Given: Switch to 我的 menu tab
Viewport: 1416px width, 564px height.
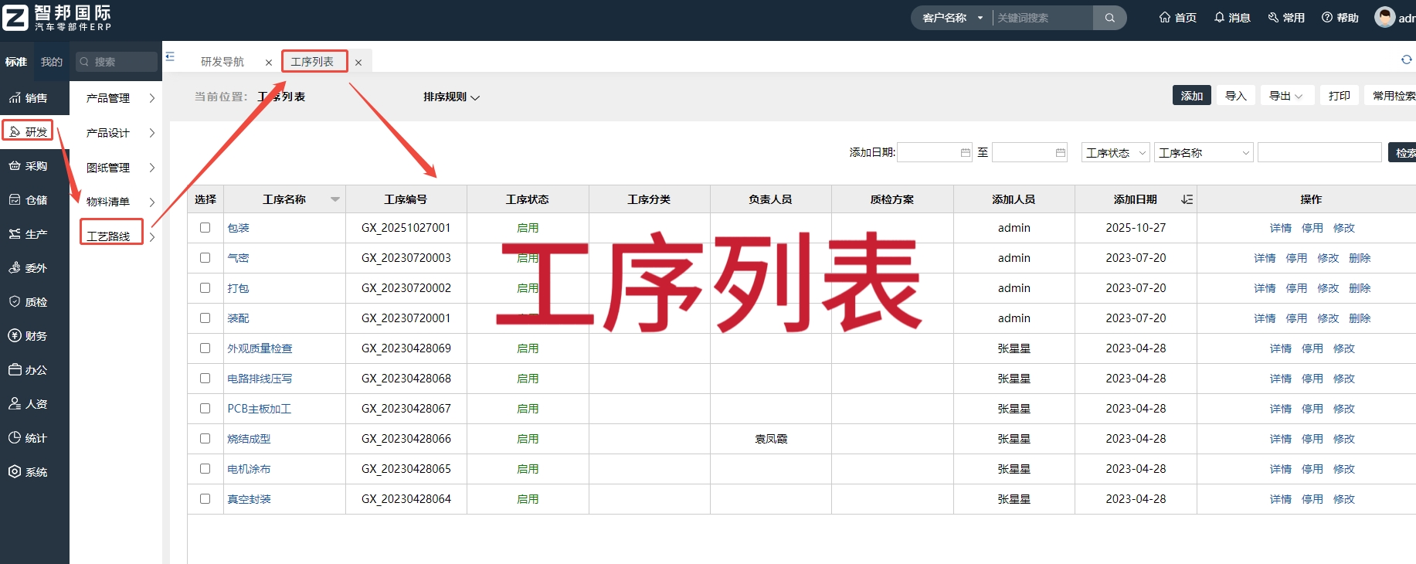Looking at the screenshot, I should [52, 62].
